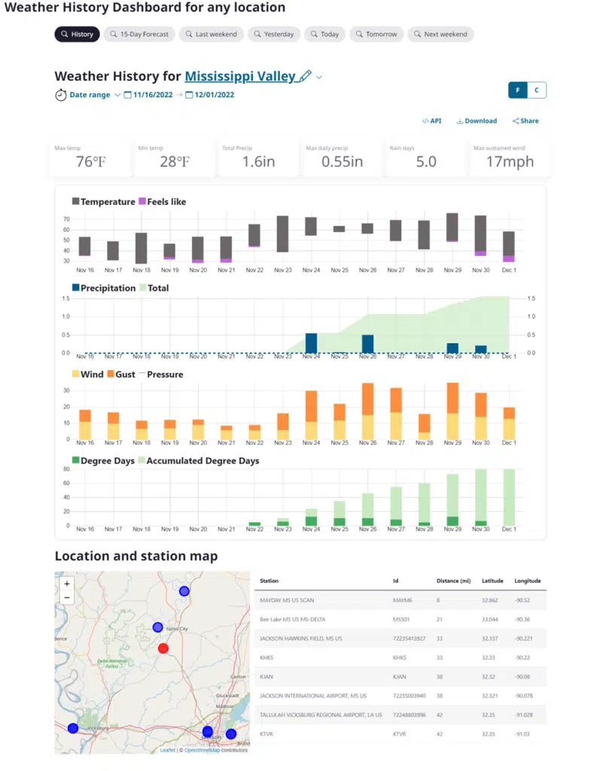The image size is (600, 771).
Task: Expand the Date range dropdown
Action: [117, 95]
